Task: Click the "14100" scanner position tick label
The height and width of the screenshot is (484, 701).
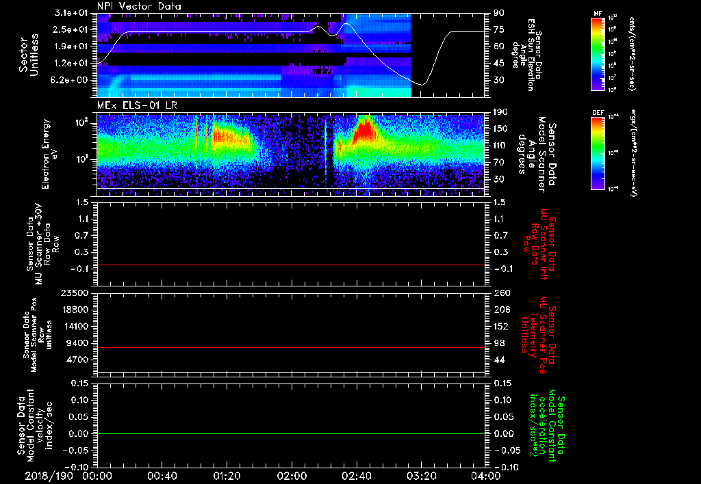Action: [75, 326]
